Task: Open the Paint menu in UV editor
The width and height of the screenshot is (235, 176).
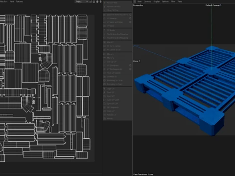Action: [x=12, y=1]
